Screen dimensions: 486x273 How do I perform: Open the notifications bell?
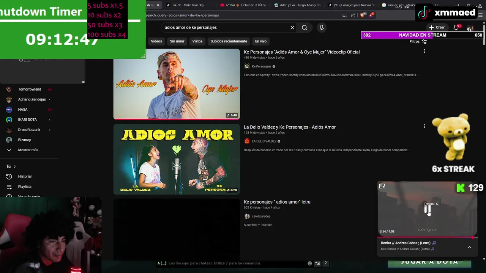click(456, 27)
